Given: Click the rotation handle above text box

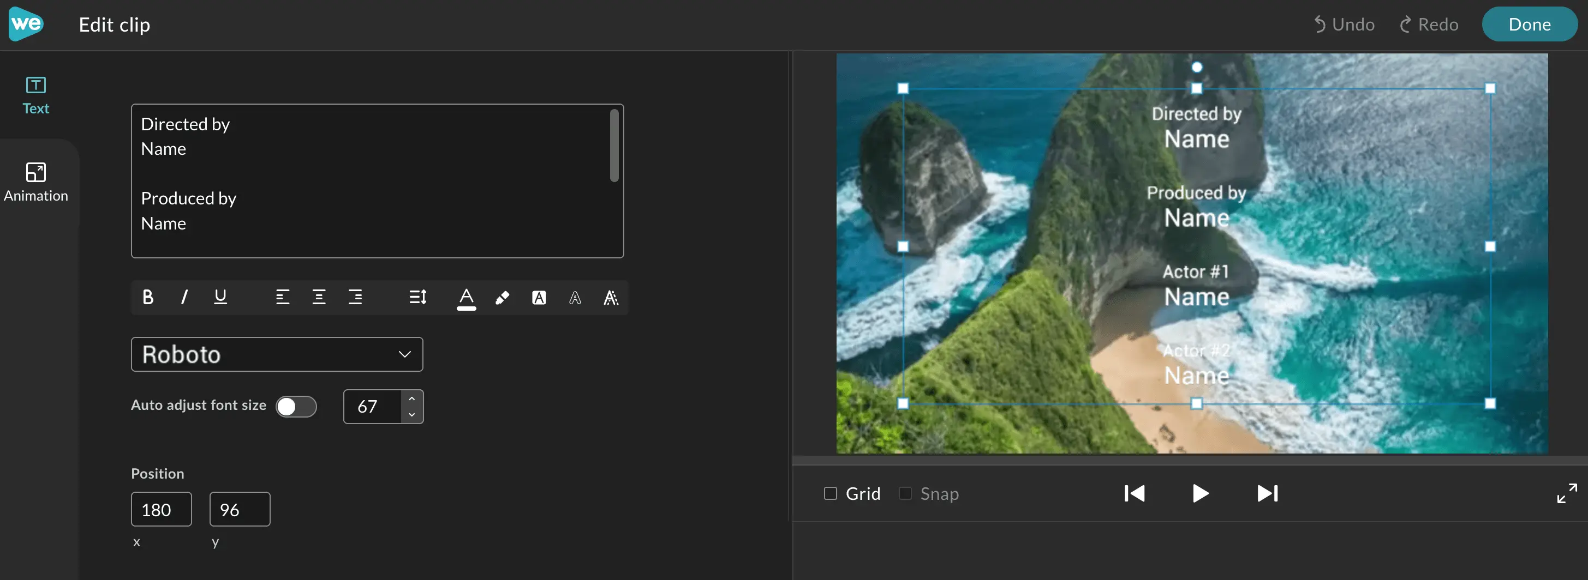Looking at the screenshot, I should click(1197, 67).
